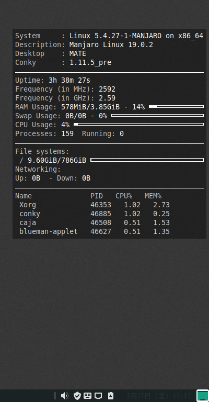The image size is (209, 402).
Task: Click the 'RAM Usage:' label
Action: coord(36,107)
